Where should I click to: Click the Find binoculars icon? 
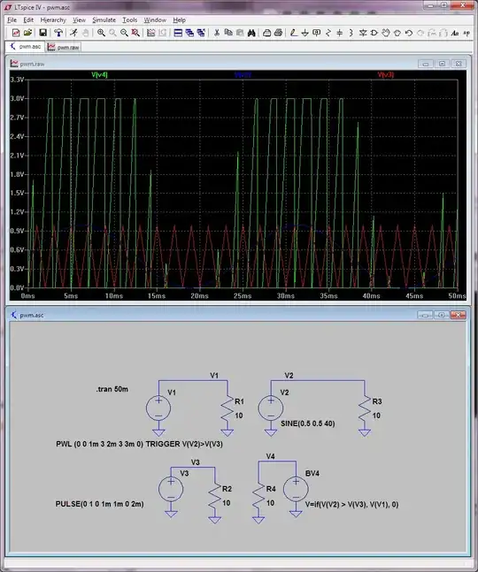251,33
